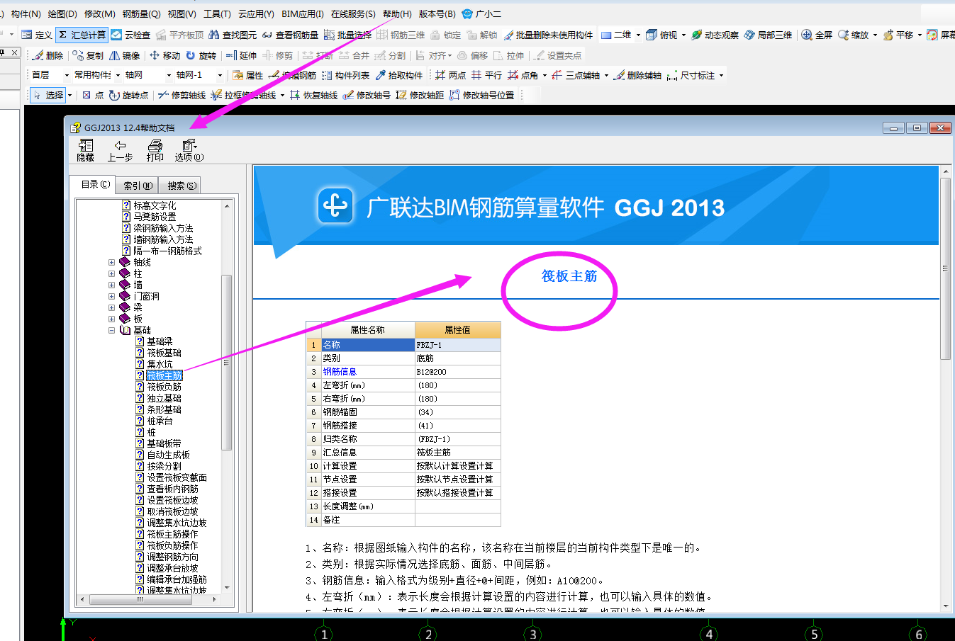Select the 移动 tool
The height and width of the screenshot is (641, 955).
tap(164, 55)
